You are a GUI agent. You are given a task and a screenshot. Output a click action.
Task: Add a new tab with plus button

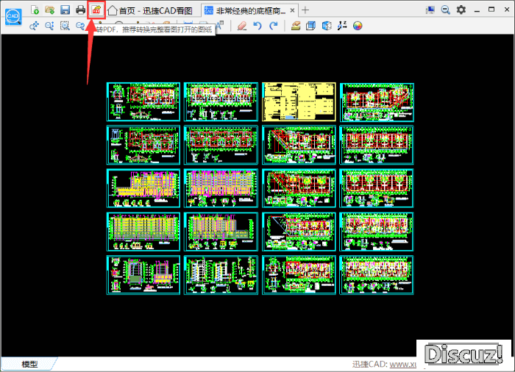click(306, 10)
